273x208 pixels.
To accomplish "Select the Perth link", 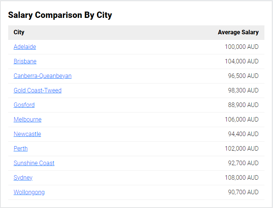I will (x=20, y=149).
